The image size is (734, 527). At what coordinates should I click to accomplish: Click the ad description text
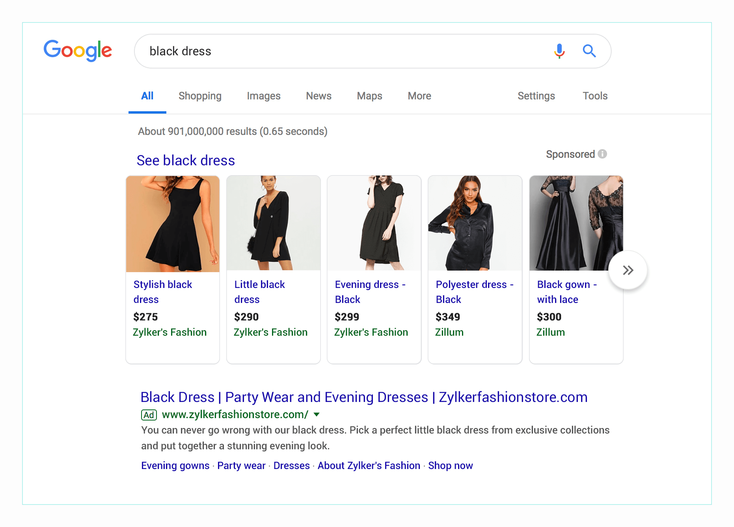[x=375, y=438]
